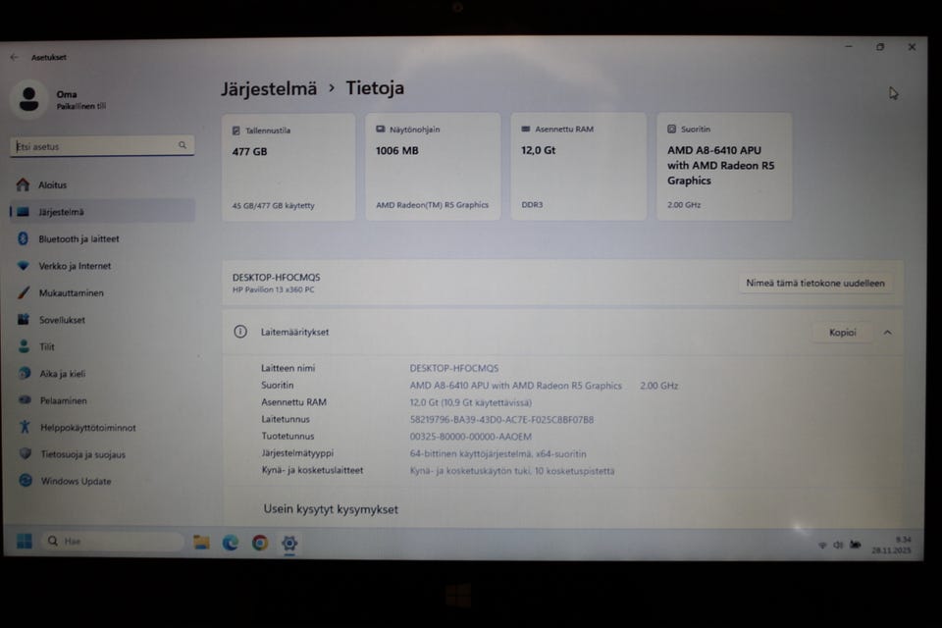
Task: Open Google Chrome from the taskbar
Action: [x=260, y=543]
